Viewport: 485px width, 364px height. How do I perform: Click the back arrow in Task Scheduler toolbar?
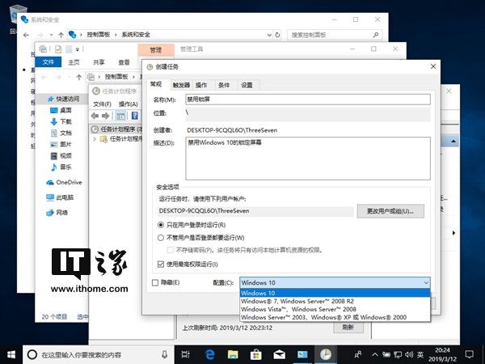(x=95, y=116)
